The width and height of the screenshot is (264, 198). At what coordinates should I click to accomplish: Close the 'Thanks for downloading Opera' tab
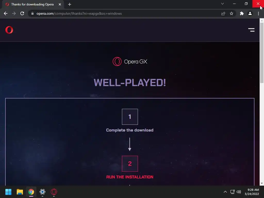tap(60, 4)
